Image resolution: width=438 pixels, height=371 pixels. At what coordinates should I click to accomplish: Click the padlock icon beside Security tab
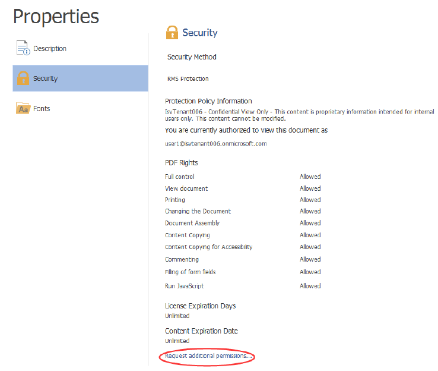pyautogui.click(x=23, y=78)
